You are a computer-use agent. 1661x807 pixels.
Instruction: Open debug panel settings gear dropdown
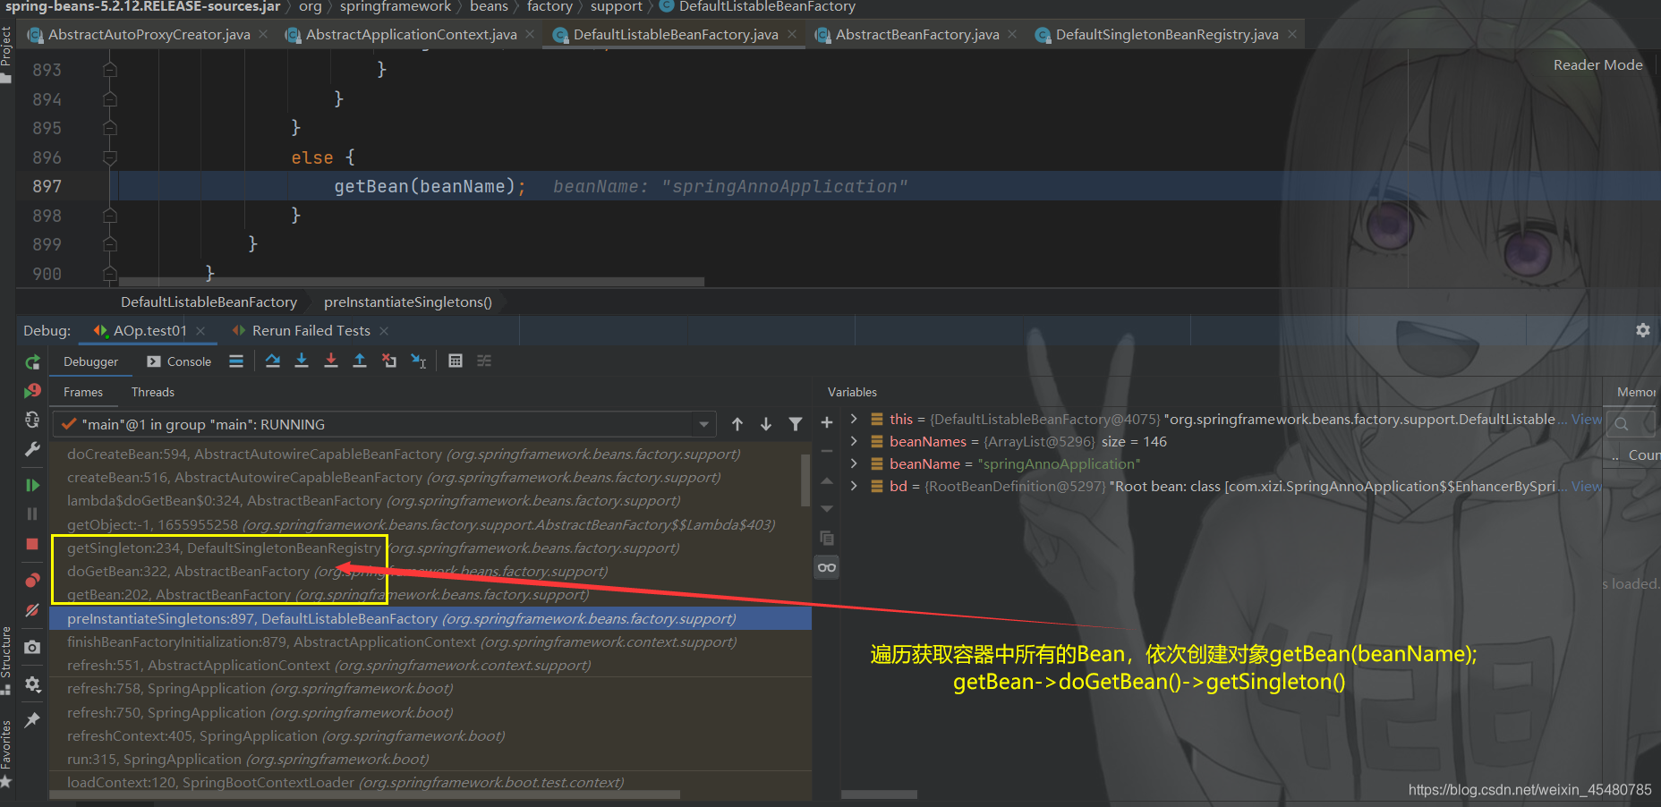tap(32, 684)
